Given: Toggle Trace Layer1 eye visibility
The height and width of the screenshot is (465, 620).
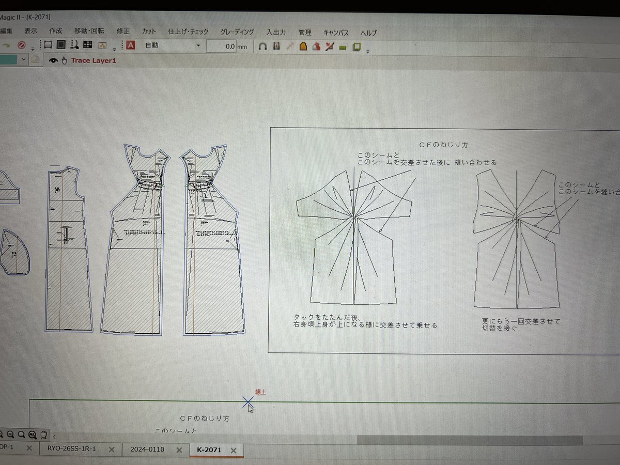Looking at the screenshot, I should pos(53,60).
